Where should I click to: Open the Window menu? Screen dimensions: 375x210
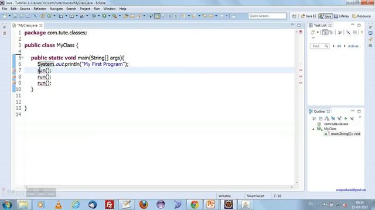tap(110, 9)
